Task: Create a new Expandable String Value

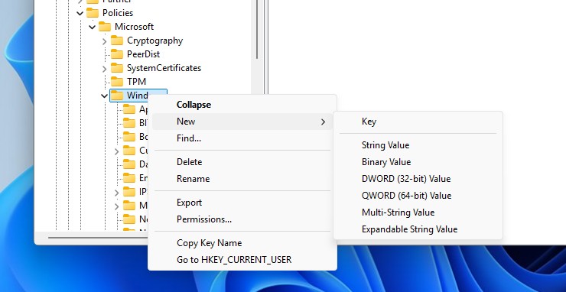Action: point(418,229)
